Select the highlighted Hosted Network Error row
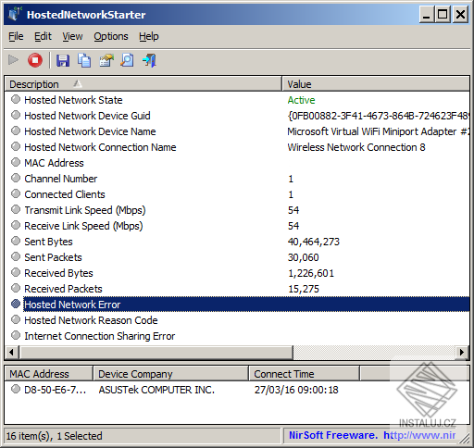 coord(237,305)
